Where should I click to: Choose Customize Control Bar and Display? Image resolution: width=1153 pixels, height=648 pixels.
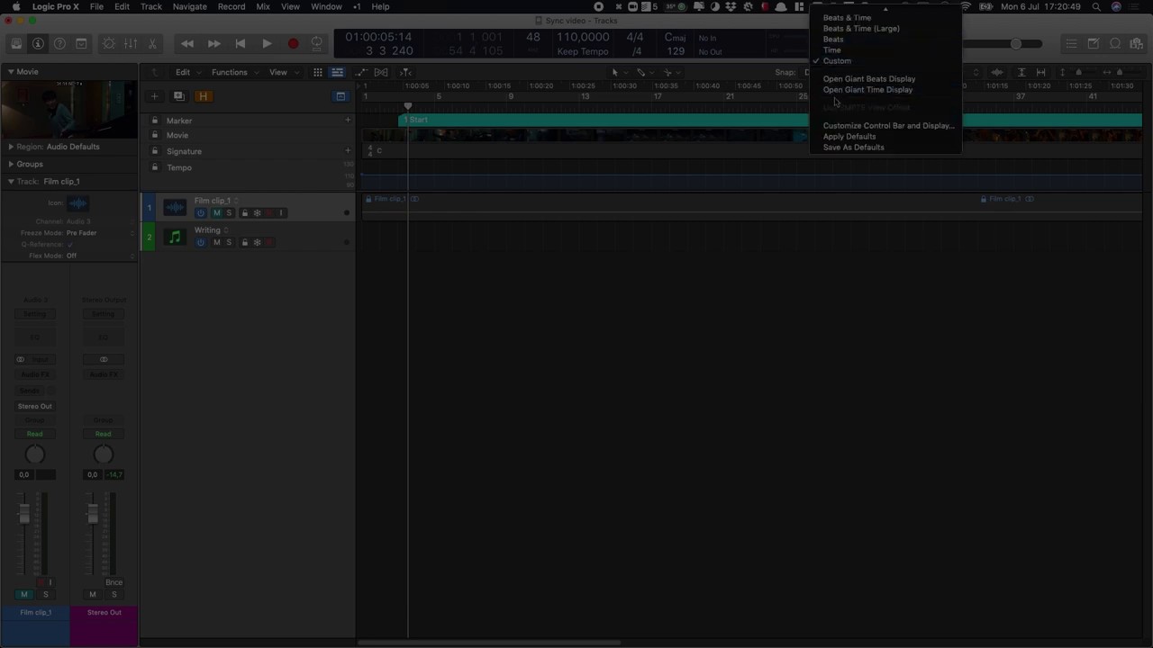pos(888,126)
